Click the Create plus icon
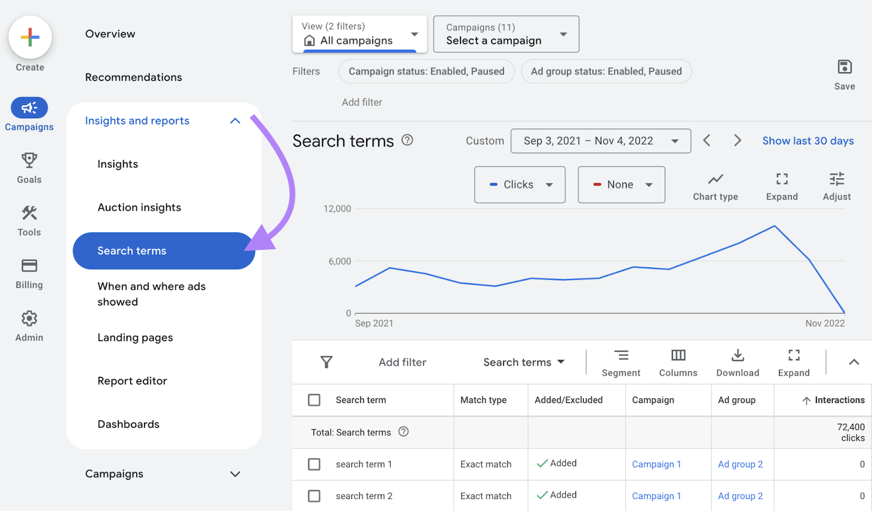 pos(29,37)
